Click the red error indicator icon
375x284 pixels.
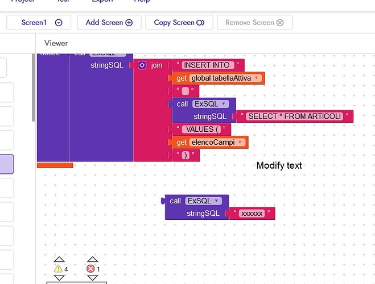point(90,269)
